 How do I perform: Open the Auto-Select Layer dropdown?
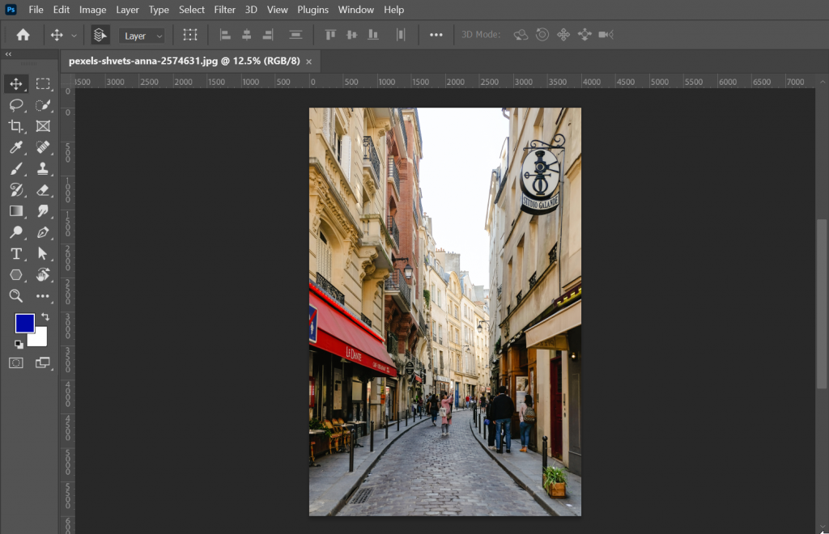tap(142, 35)
